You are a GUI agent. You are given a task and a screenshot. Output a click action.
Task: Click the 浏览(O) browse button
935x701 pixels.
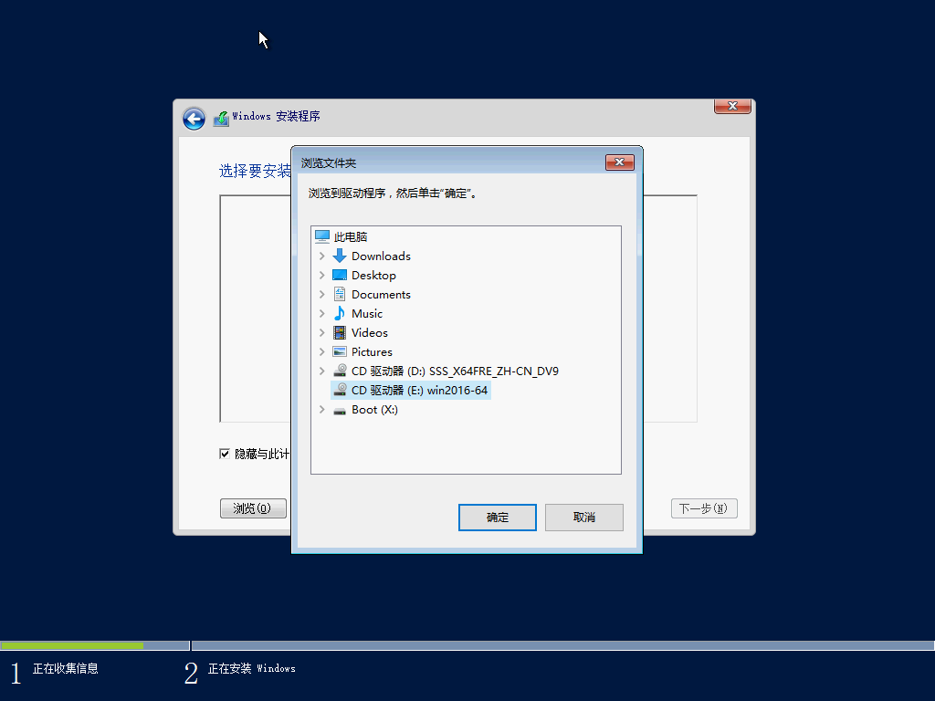(253, 508)
